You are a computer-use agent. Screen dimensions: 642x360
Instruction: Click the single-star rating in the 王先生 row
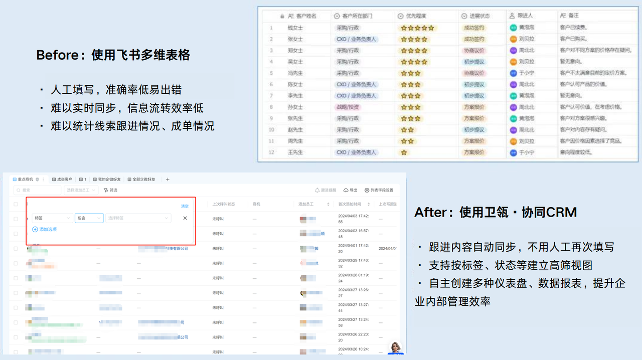404,152
